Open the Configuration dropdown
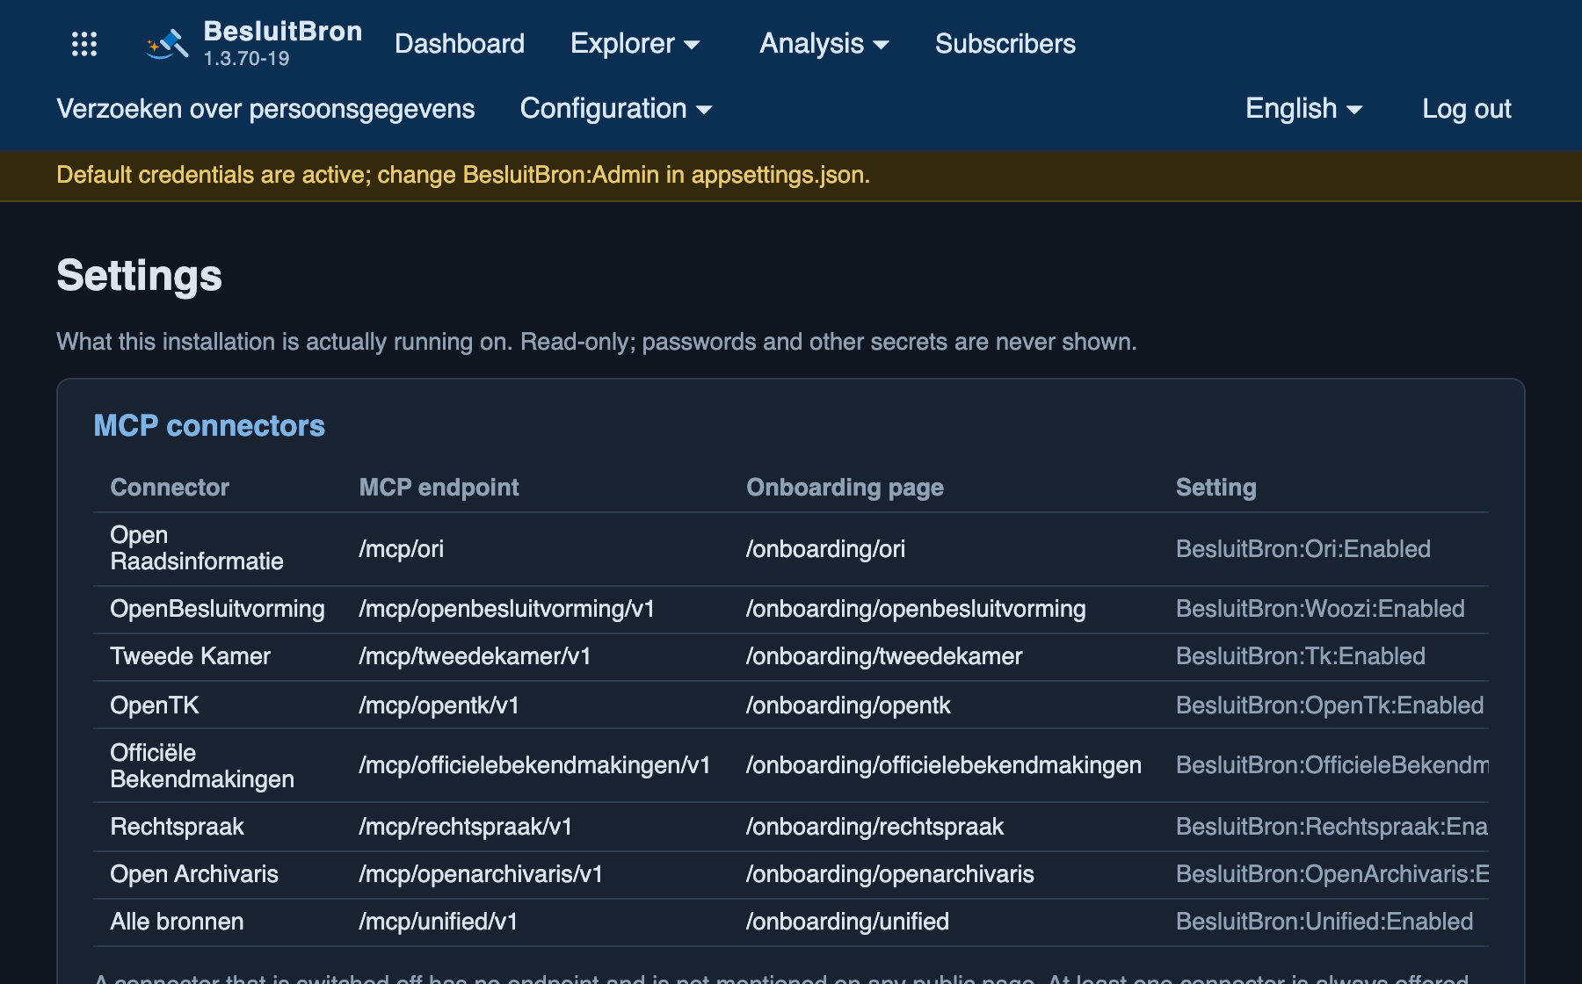This screenshot has width=1582, height=984. (x=615, y=108)
